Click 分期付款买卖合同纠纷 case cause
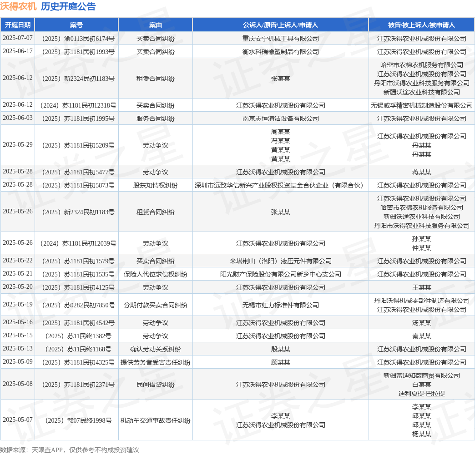Viewport: 475px width, 454px height. tap(156, 305)
